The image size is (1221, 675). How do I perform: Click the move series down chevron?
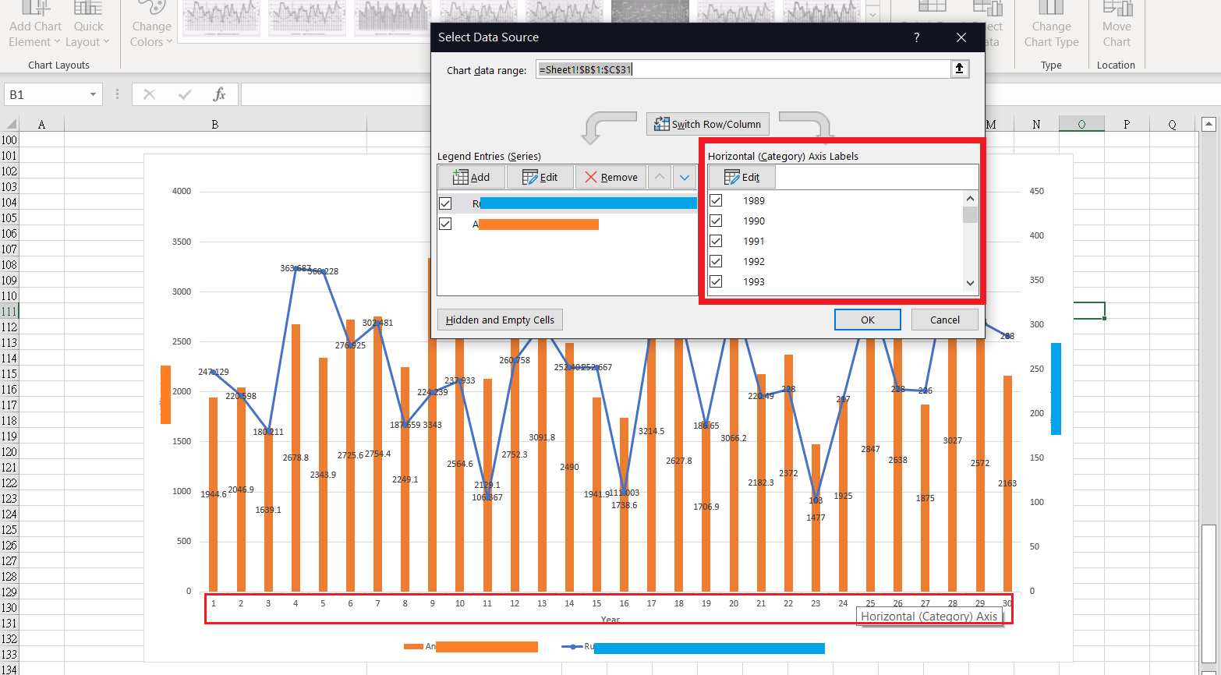685,176
